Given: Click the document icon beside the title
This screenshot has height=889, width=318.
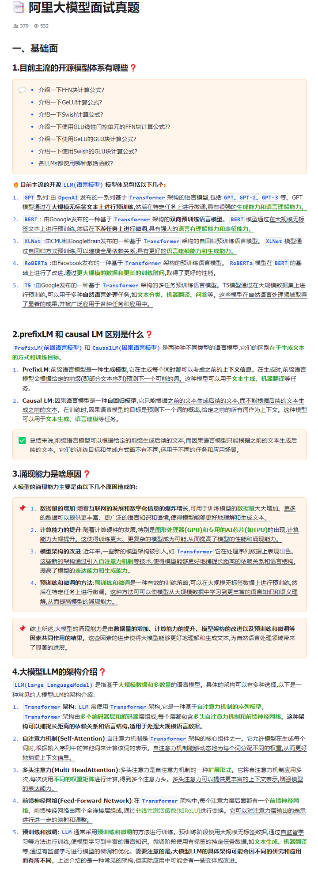Looking at the screenshot, I should 19,7.
